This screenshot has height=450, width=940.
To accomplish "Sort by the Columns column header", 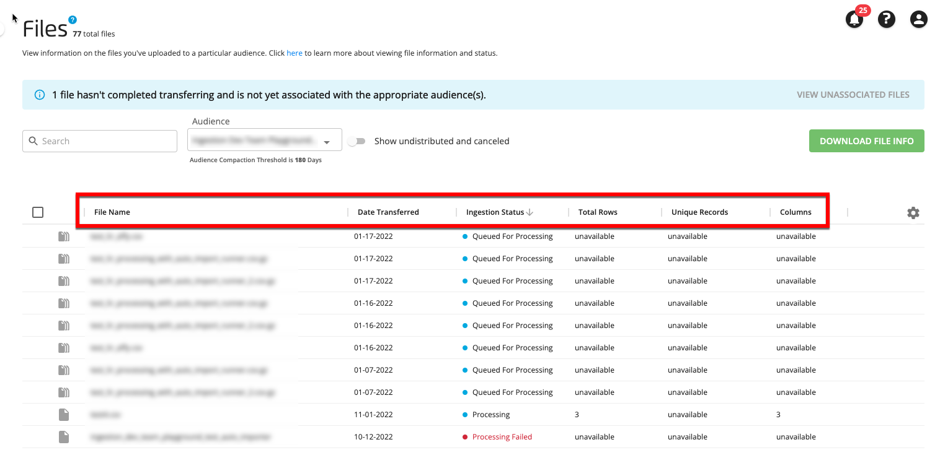I will click(x=796, y=212).
